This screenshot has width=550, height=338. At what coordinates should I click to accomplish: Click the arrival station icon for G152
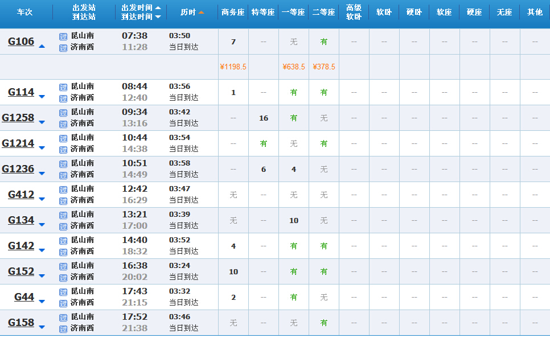click(63, 278)
